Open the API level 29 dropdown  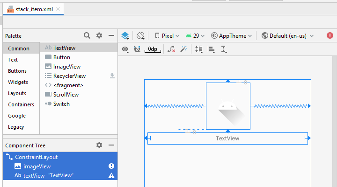tap(195, 36)
